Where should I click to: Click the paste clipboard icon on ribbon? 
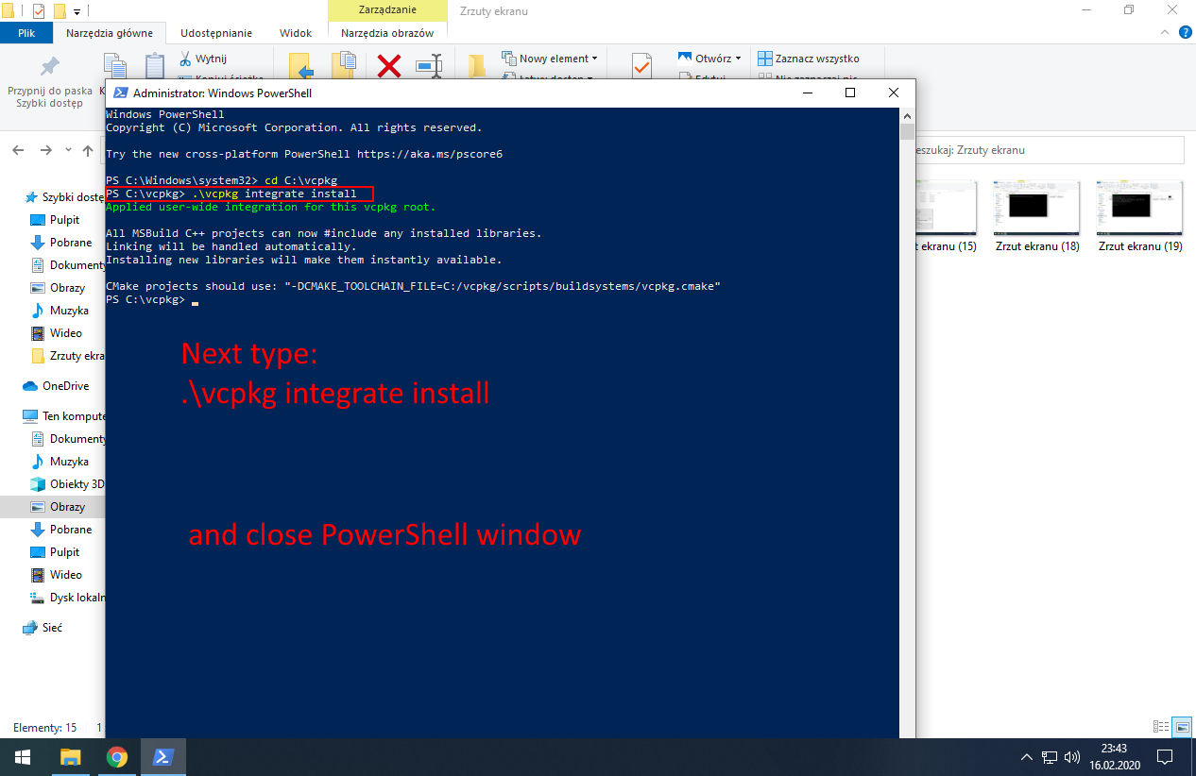tap(153, 66)
